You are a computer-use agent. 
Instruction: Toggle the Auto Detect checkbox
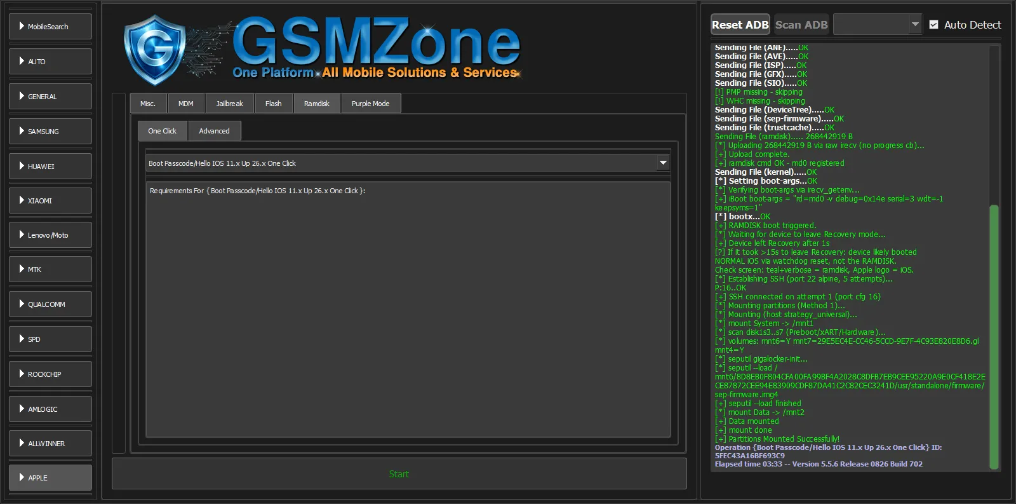933,25
